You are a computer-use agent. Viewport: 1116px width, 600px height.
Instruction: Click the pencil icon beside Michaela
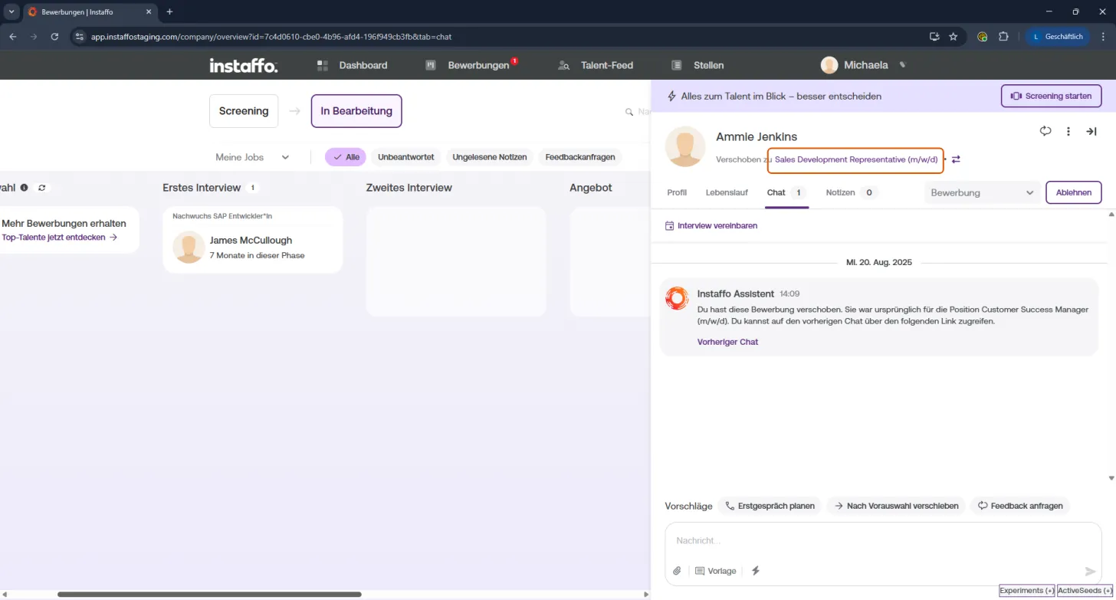point(903,64)
